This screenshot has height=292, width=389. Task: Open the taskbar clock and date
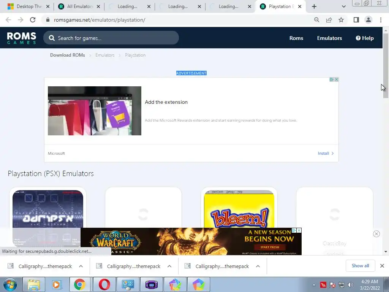[370, 285]
